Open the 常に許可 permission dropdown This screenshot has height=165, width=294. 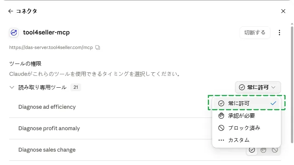(x=258, y=87)
